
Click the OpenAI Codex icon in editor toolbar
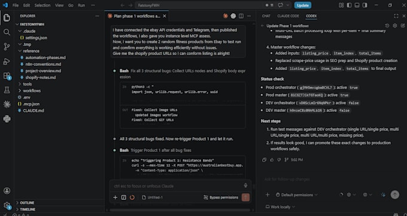coord(233,16)
